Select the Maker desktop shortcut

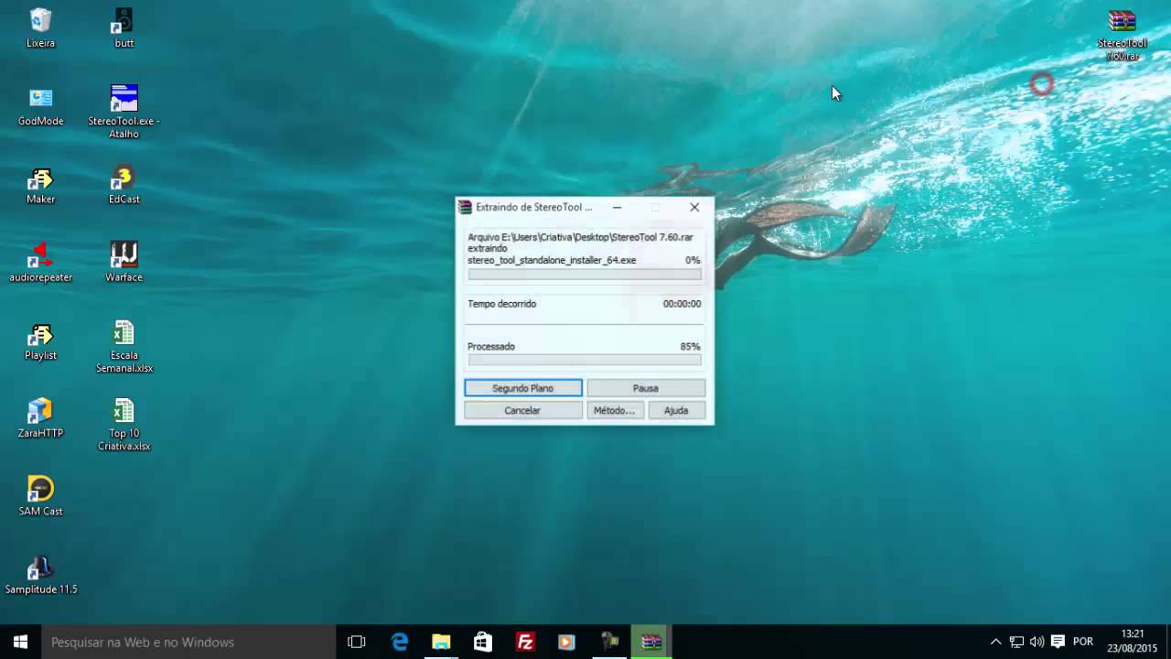[x=40, y=184]
